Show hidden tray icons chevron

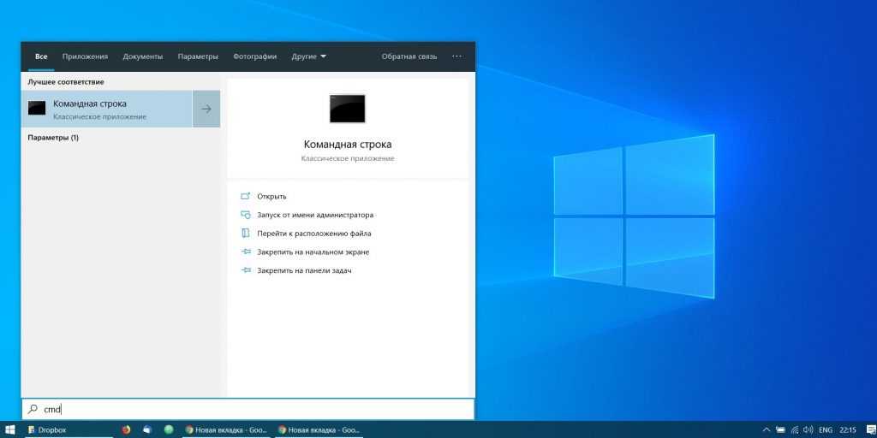pyautogui.click(x=766, y=429)
